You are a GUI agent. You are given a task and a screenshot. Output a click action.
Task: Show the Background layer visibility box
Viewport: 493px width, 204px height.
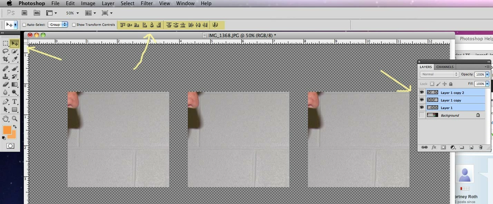(422, 115)
